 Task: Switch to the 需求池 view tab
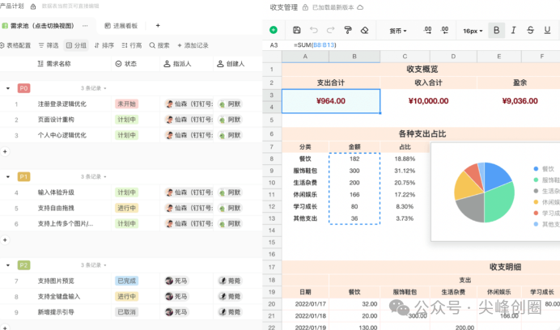click(x=38, y=26)
